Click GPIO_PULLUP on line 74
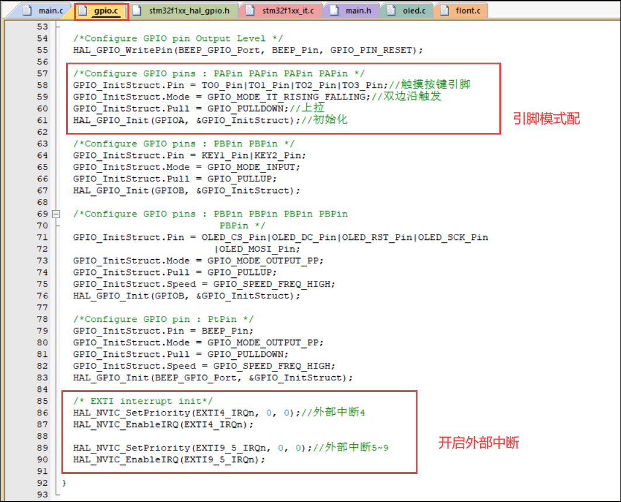 click(240, 273)
